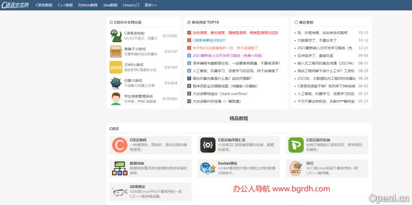Open the purple 2023 embedded learning roadmap article

click(227, 55)
